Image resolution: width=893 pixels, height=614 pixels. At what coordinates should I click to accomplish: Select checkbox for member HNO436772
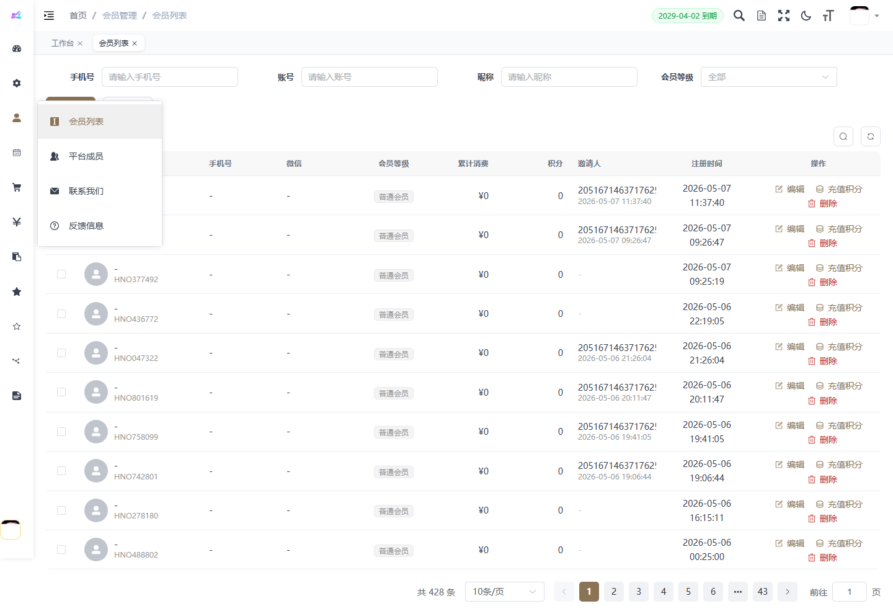(x=61, y=314)
